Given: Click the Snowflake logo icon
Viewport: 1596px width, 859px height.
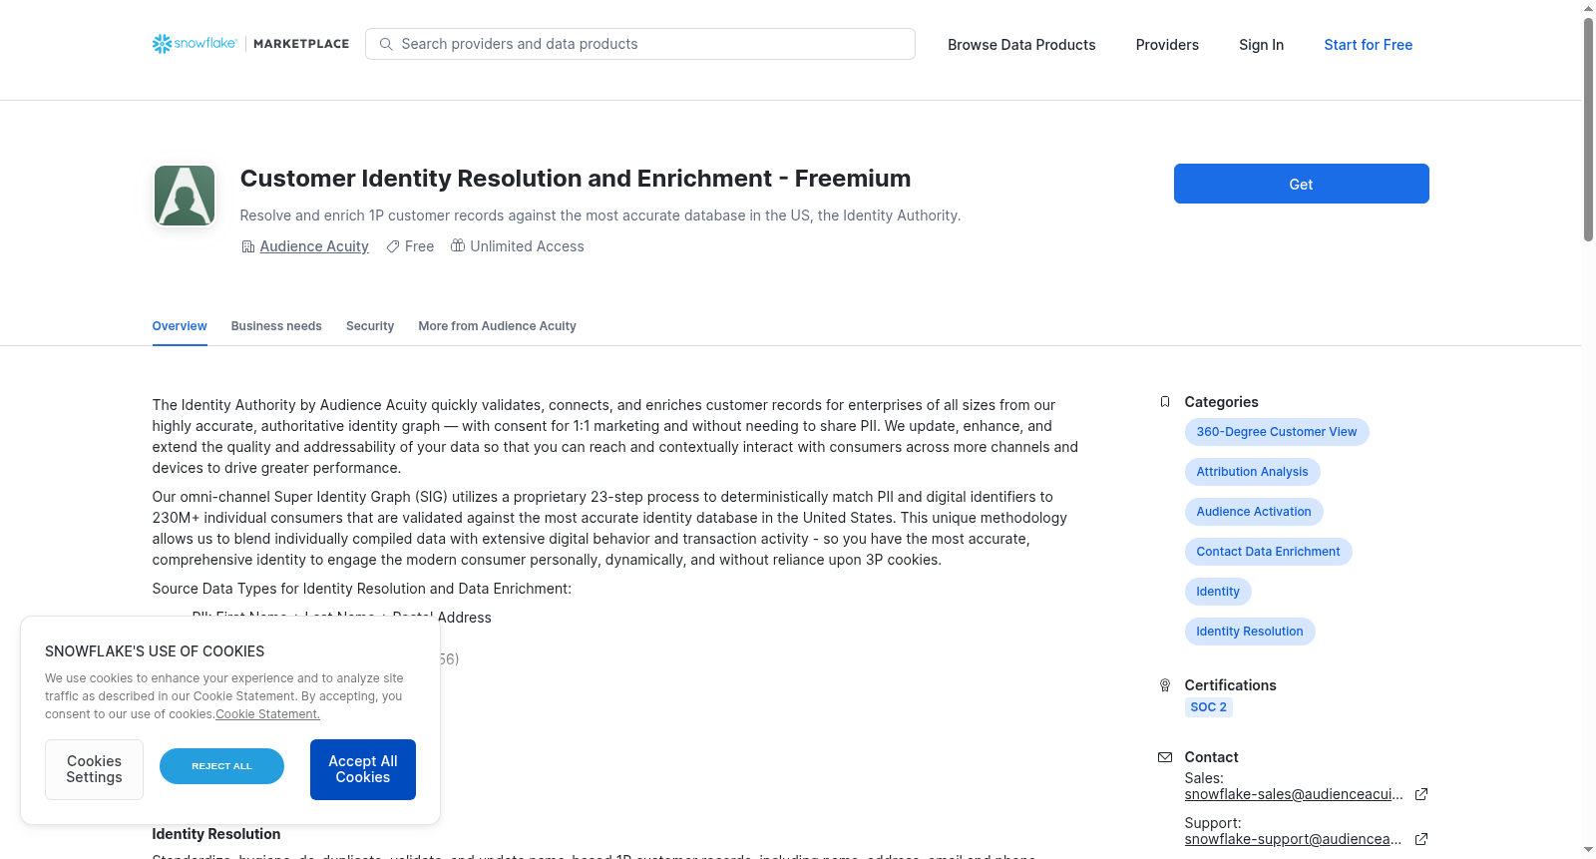Looking at the screenshot, I should 162,44.
